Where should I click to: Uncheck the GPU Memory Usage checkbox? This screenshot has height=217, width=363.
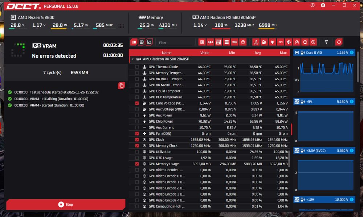(x=137, y=164)
